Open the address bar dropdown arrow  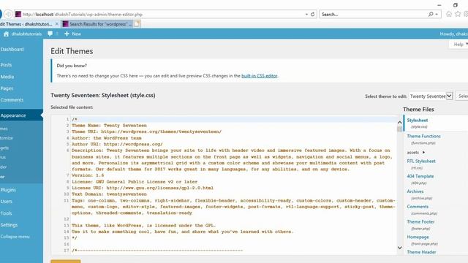click(x=306, y=15)
